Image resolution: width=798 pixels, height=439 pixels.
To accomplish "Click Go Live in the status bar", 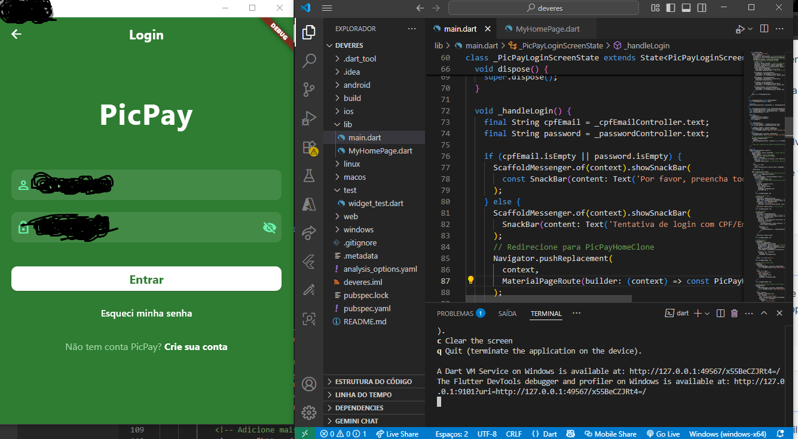I will pos(663,434).
